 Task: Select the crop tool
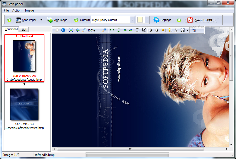pyautogui.click(x=144, y=30)
